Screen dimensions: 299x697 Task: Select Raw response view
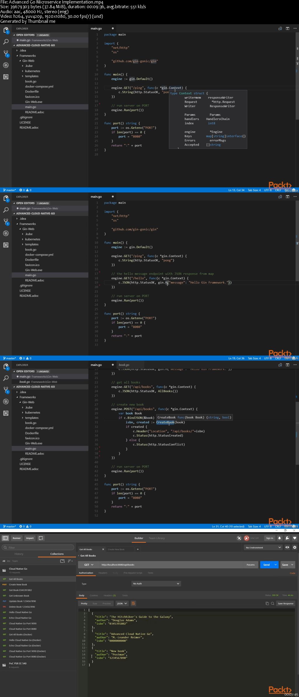[x=95, y=604]
